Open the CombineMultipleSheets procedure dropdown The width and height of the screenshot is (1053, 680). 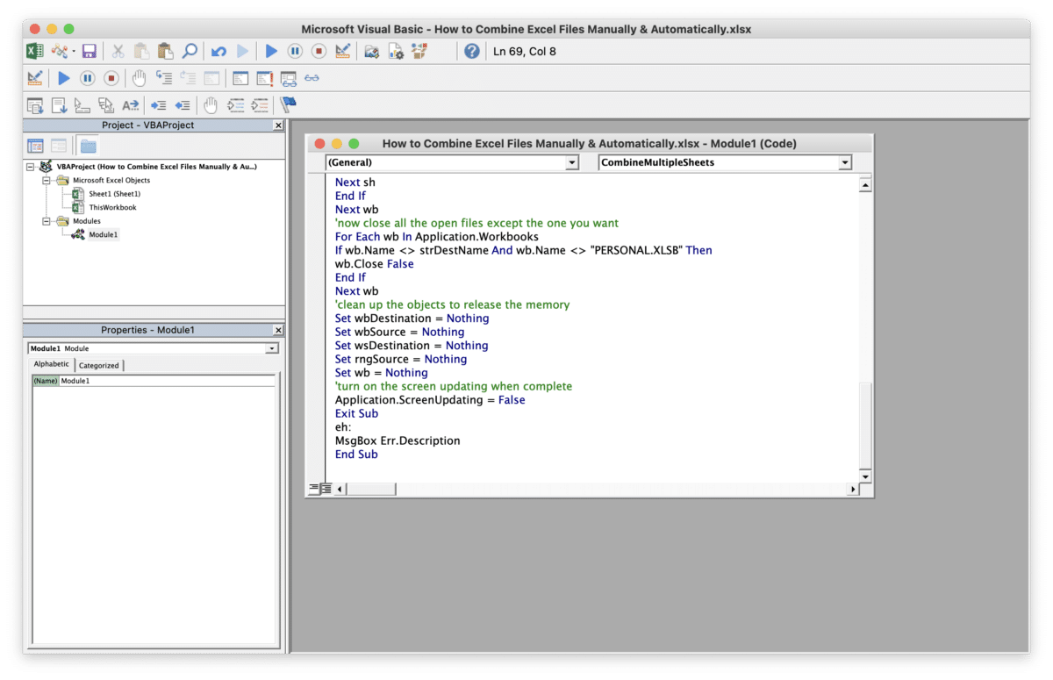(844, 162)
